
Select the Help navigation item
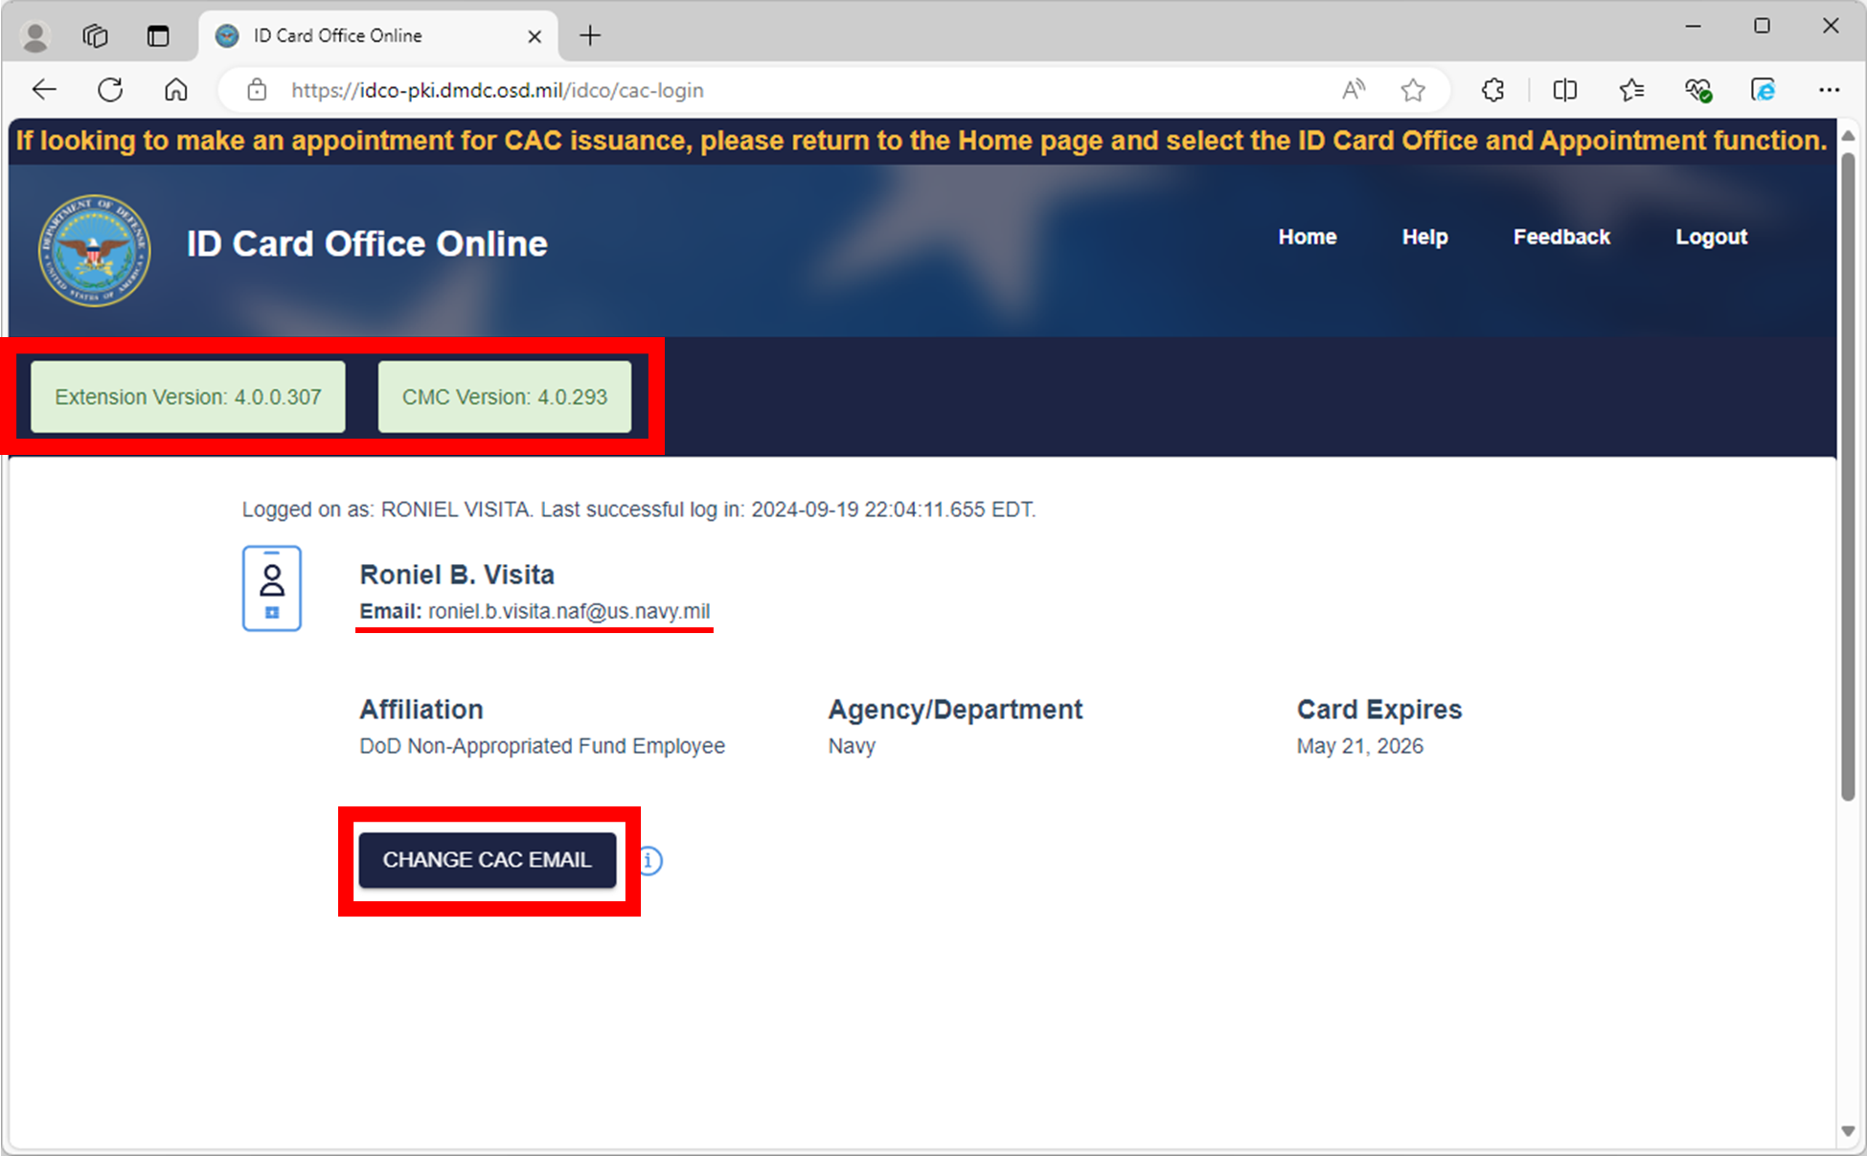point(1424,237)
